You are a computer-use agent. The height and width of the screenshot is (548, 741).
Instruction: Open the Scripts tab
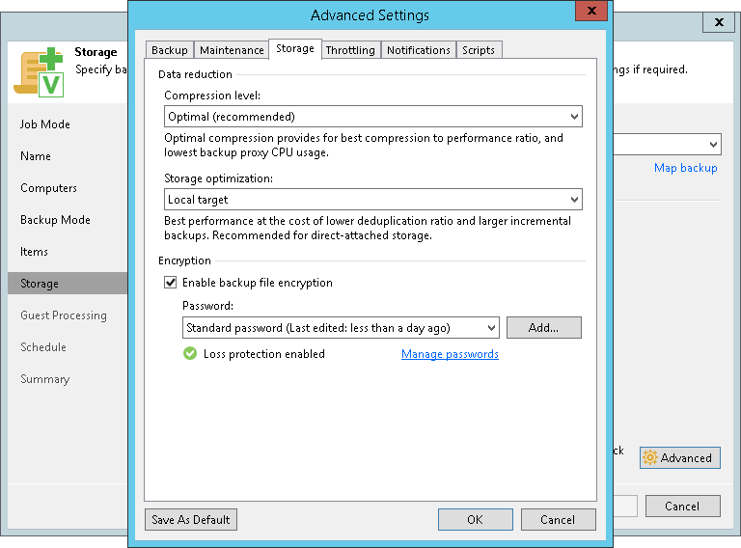479,50
